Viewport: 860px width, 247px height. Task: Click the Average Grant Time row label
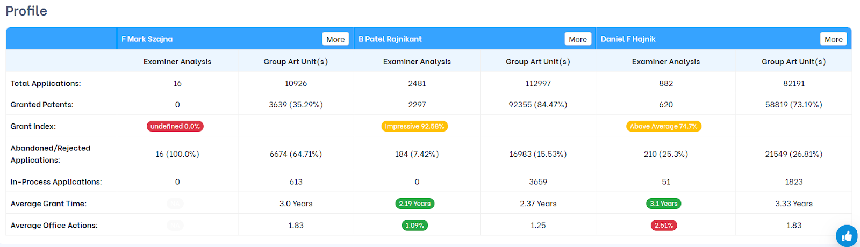pyautogui.click(x=48, y=204)
